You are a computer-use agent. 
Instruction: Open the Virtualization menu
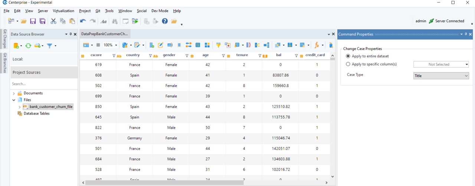point(63,11)
